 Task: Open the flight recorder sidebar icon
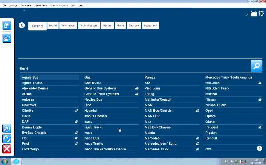7,128
